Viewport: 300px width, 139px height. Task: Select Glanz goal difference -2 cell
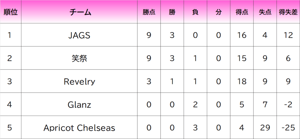(288, 105)
